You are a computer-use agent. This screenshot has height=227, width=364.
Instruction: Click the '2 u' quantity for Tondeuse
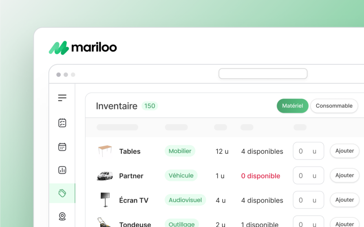[x=220, y=224]
